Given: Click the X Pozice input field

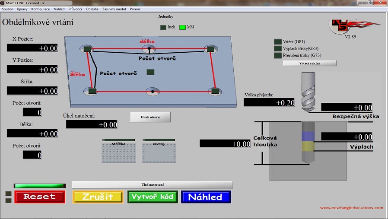Looking at the screenshot, I should click(x=32, y=48).
